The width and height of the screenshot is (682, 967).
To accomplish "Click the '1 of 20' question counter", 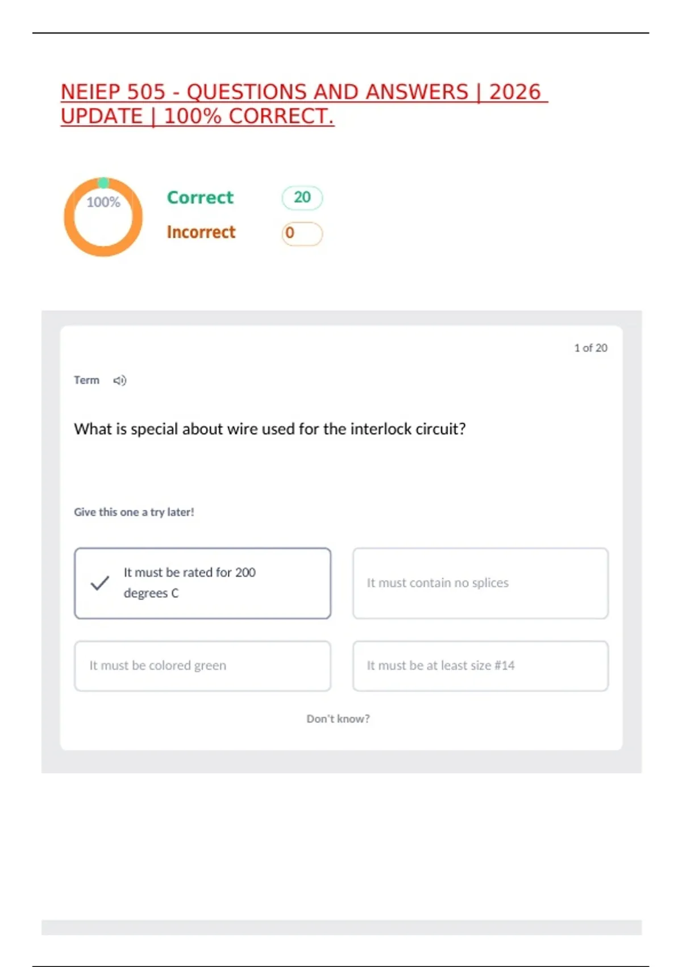I will [x=590, y=348].
